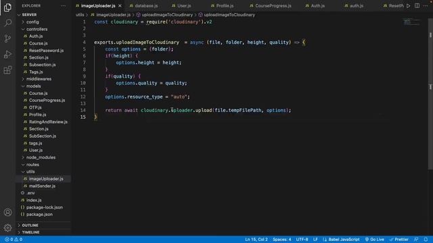Open Auth.js in controllers folder

36,36
